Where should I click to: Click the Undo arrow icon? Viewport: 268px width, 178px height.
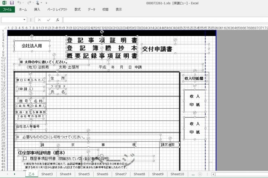tap(20, 3)
